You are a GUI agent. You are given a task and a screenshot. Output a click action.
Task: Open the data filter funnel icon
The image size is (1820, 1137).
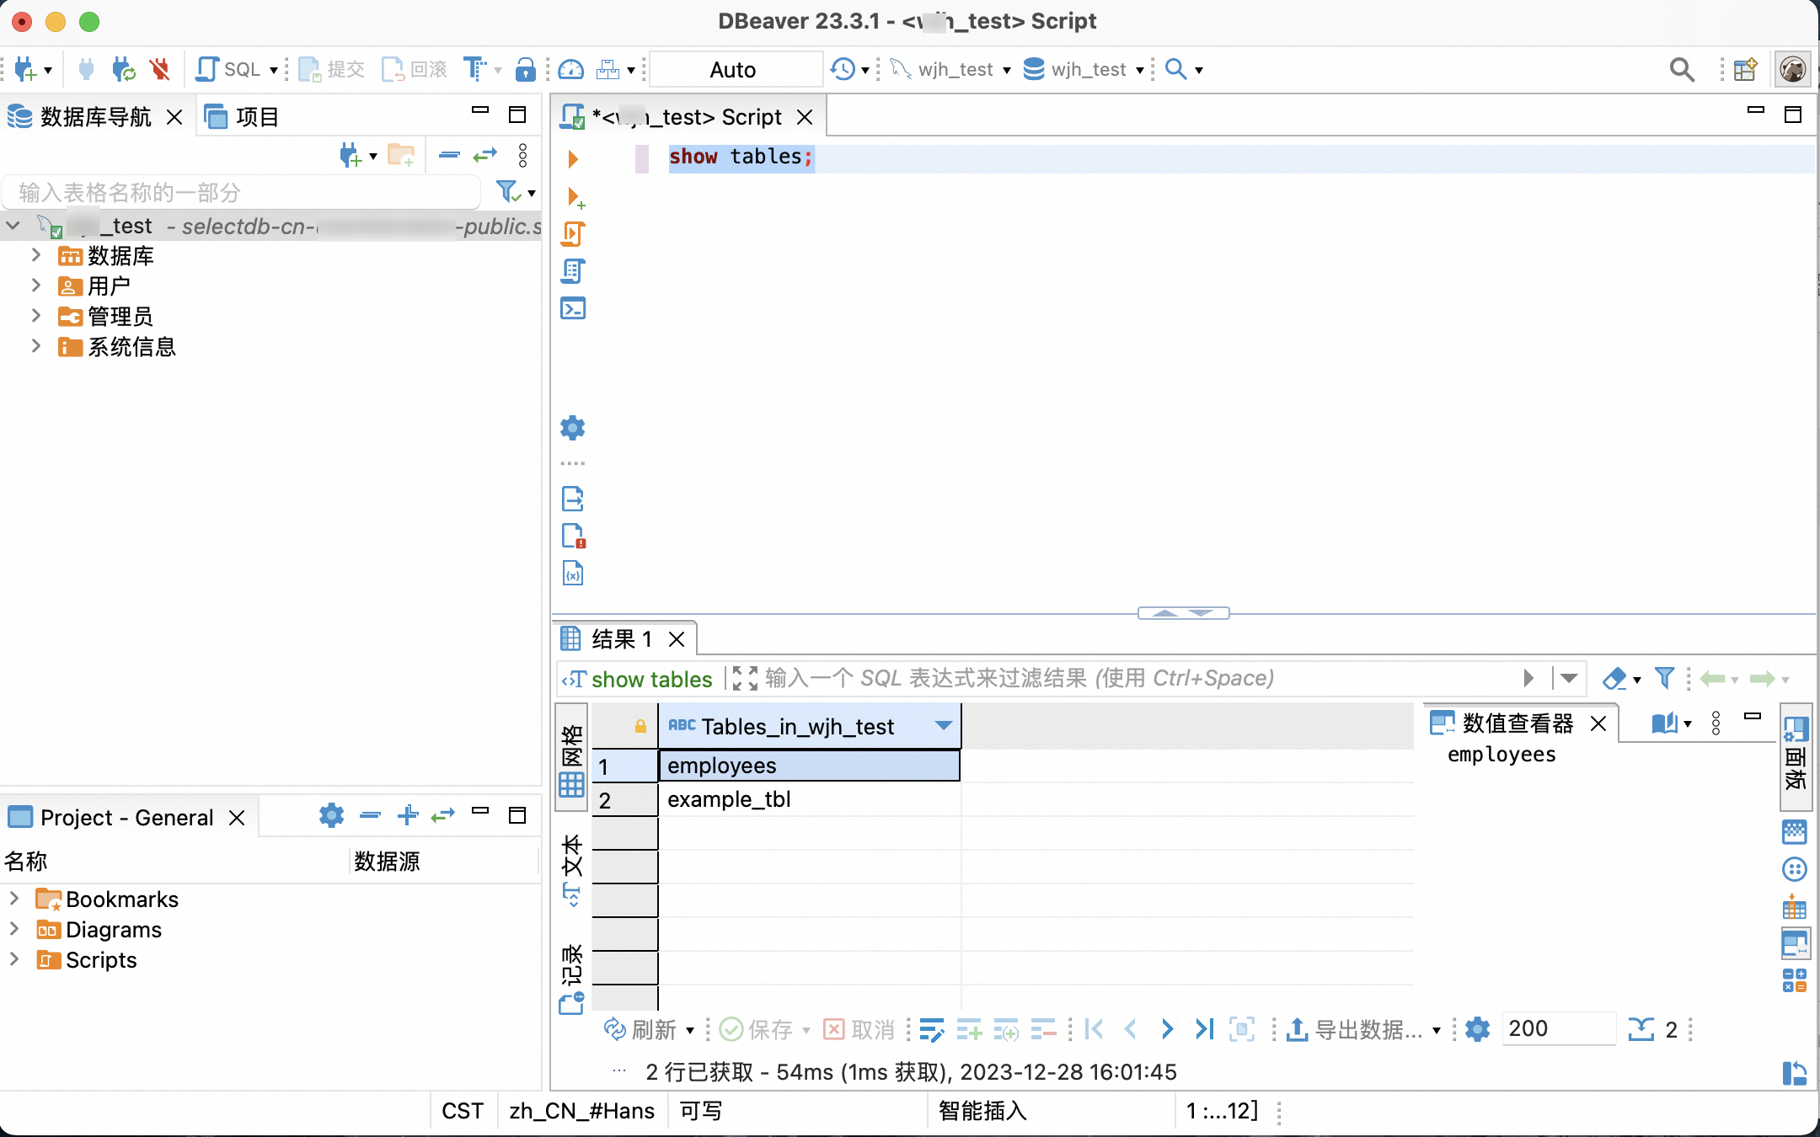click(1664, 678)
